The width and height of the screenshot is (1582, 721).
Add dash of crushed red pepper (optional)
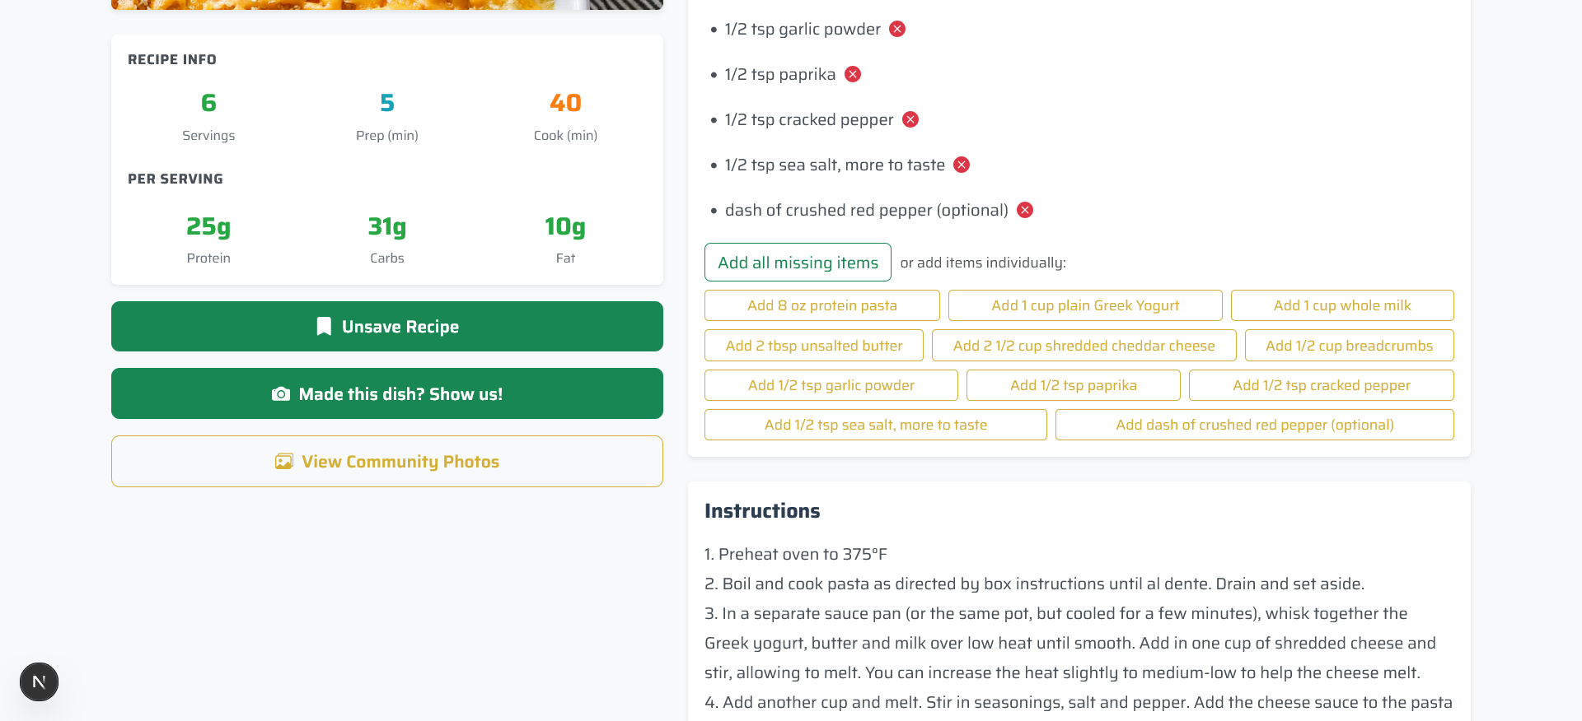(x=1255, y=425)
